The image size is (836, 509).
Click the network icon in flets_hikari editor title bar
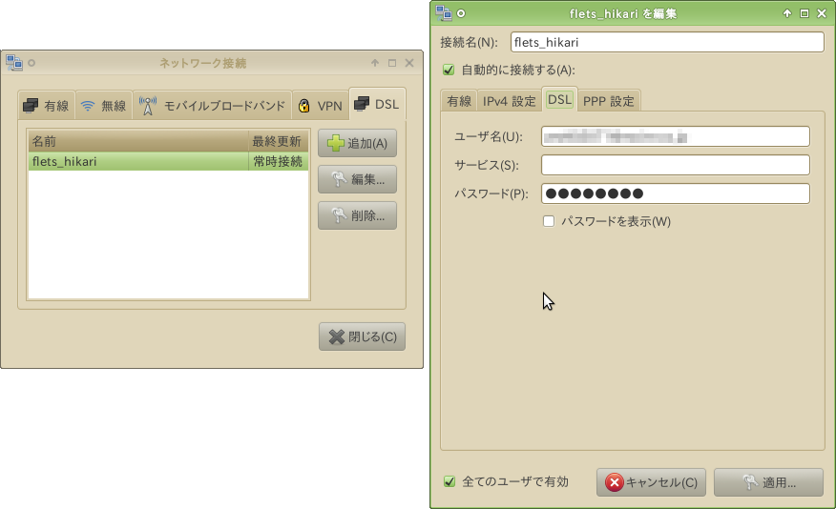coord(444,13)
